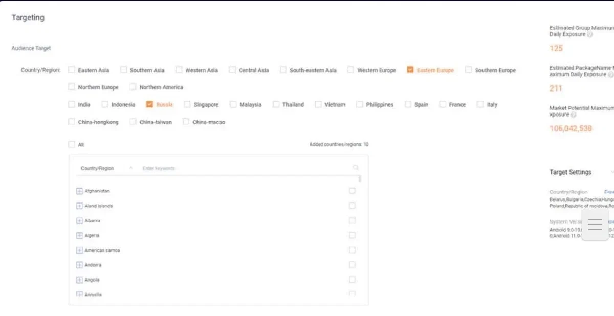The height and width of the screenshot is (316, 614).
Task: Click the Targeting heading
Action: (x=28, y=17)
